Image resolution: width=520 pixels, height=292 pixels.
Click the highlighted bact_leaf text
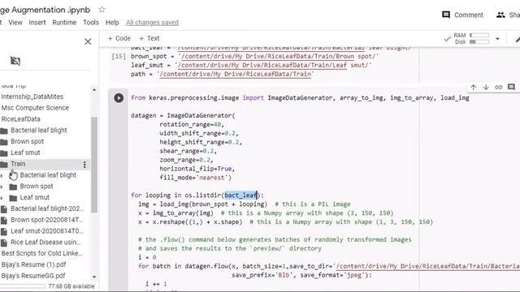coord(240,195)
